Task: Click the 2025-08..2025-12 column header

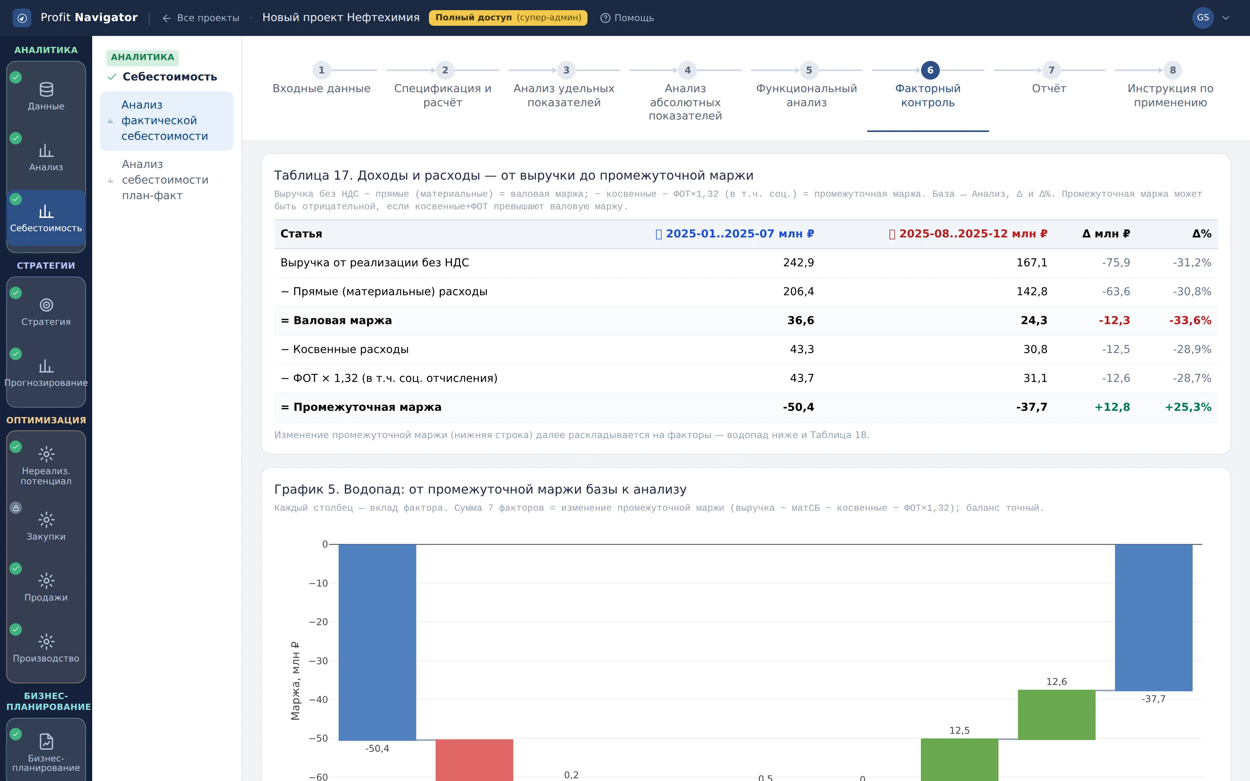Action: click(968, 234)
